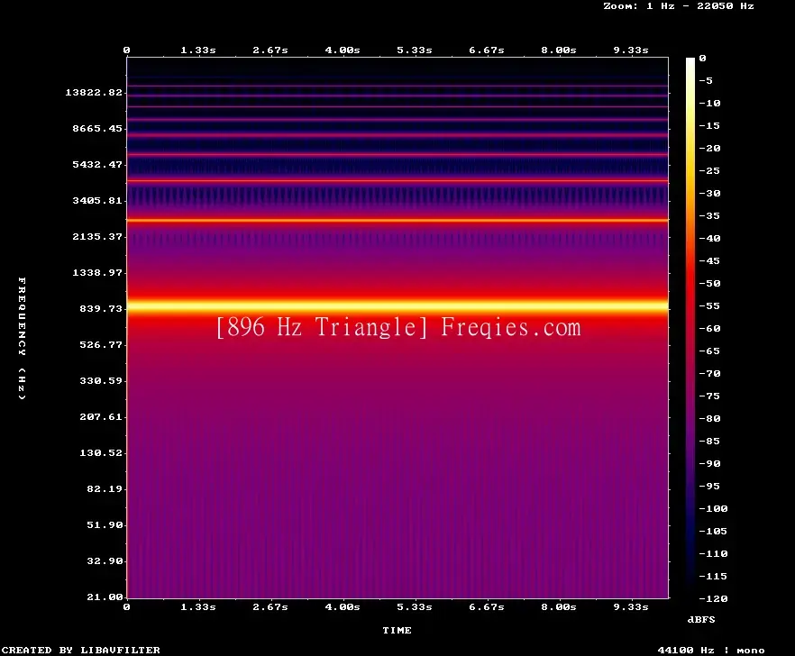Click the 3405.81 frequency label
795x656 pixels.
(97, 200)
